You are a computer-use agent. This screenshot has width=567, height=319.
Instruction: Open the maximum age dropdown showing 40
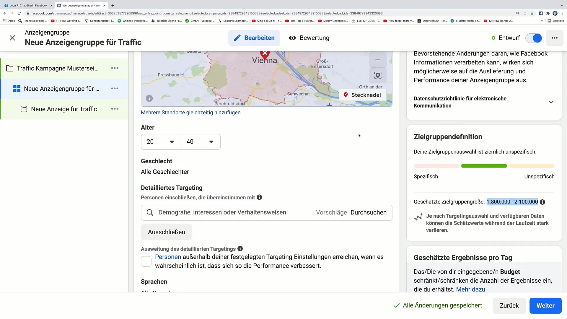[201, 142]
